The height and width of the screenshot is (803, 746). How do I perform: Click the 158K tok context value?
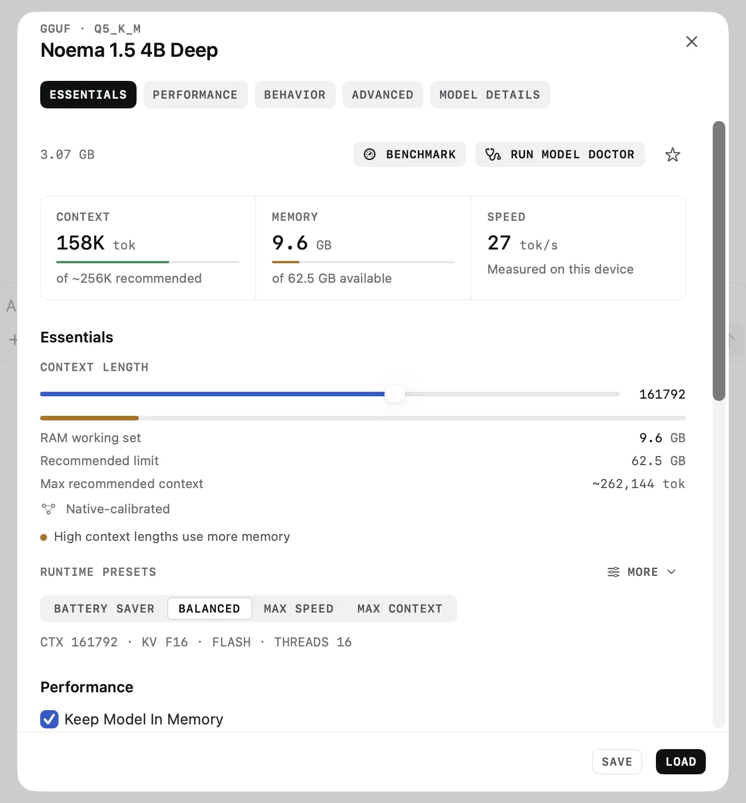(x=96, y=243)
